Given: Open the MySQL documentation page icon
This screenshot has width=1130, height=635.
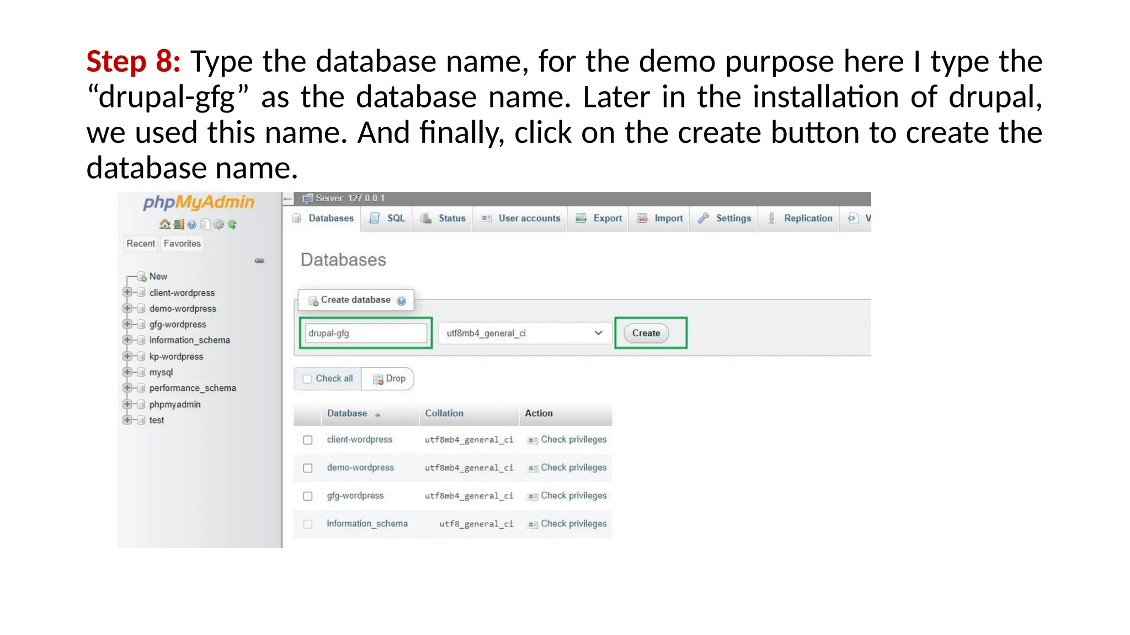Looking at the screenshot, I should (205, 224).
